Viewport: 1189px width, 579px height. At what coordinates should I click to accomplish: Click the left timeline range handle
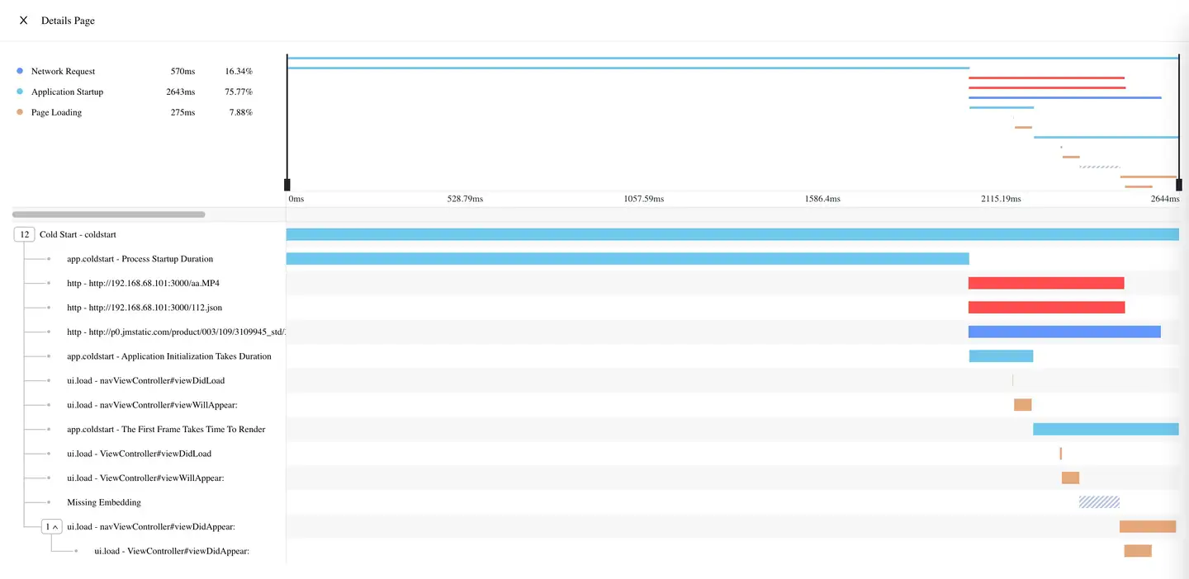tap(287, 185)
